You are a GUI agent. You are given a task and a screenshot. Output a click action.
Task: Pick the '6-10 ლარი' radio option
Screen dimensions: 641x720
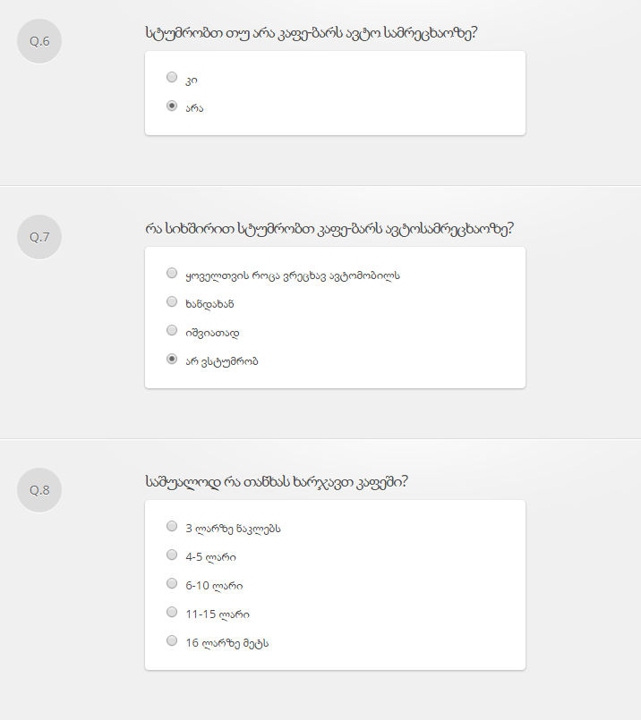[x=172, y=584]
